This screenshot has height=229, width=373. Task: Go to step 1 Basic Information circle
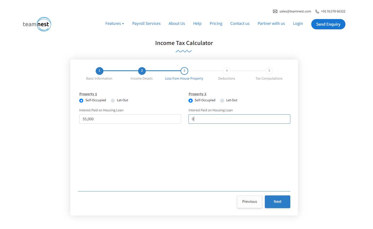point(99,71)
